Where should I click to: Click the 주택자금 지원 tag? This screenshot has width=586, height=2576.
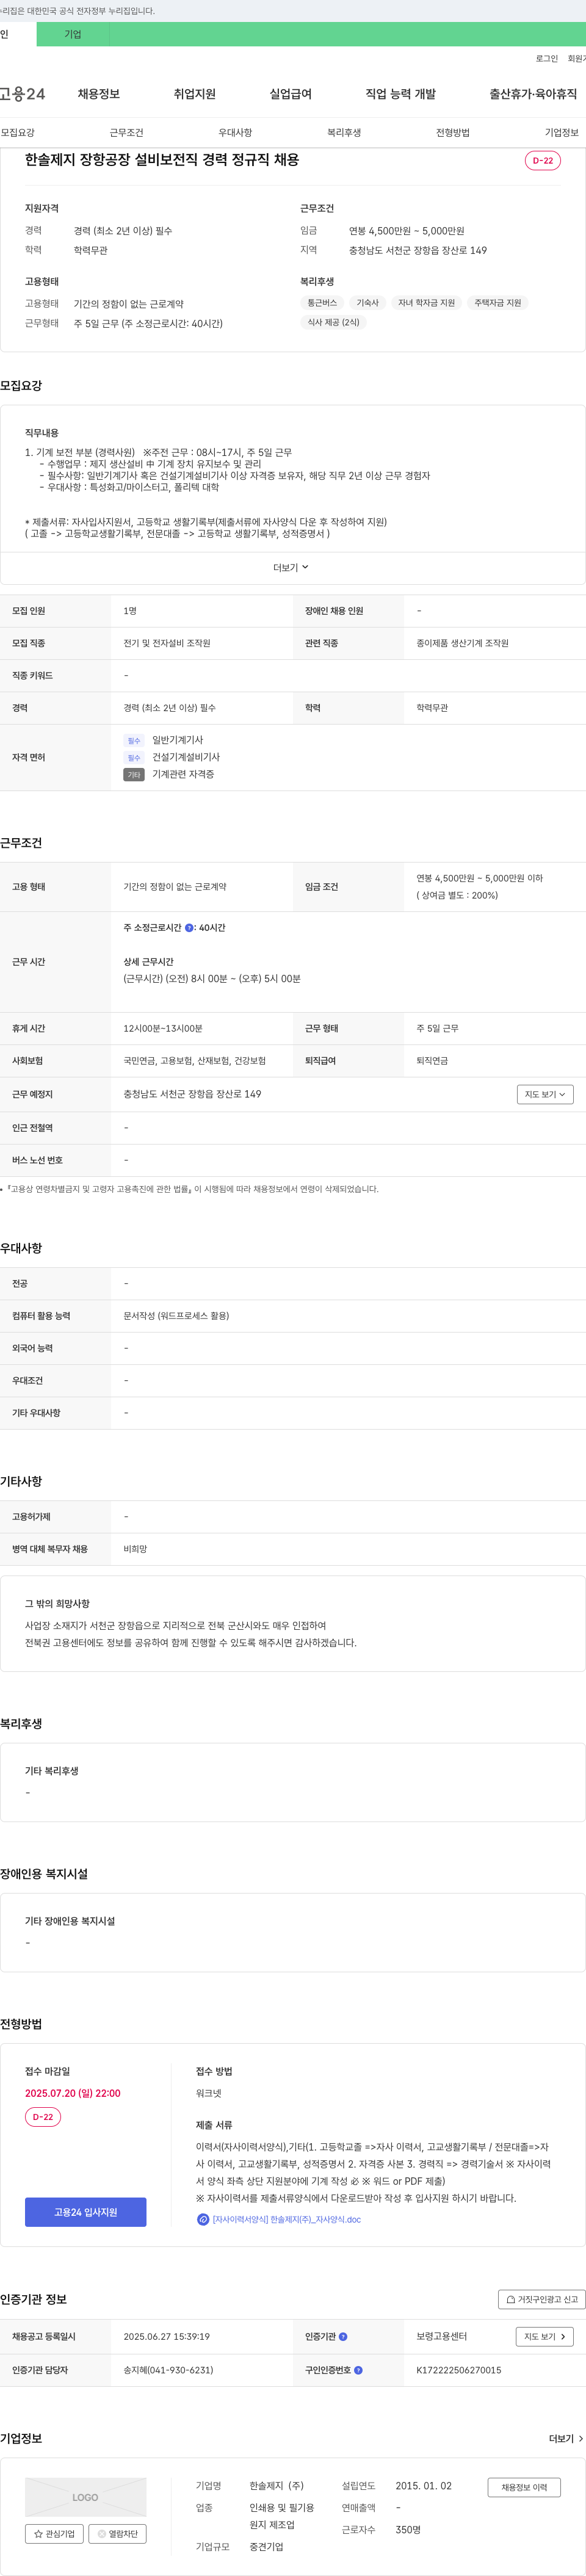498,302
